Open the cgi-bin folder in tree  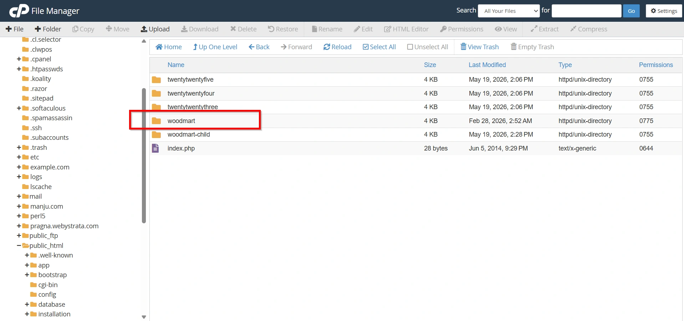(x=44, y=285)
